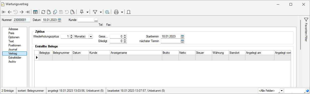
Task: Browse customers with the Kunde ellipsis button
Action: pyautogui.click(x=96, y=20)
